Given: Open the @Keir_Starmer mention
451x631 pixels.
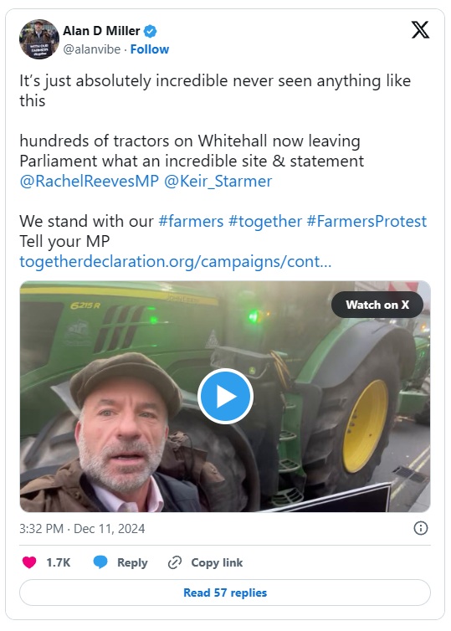Looking at the screenshot, I should tap(218, 181).
